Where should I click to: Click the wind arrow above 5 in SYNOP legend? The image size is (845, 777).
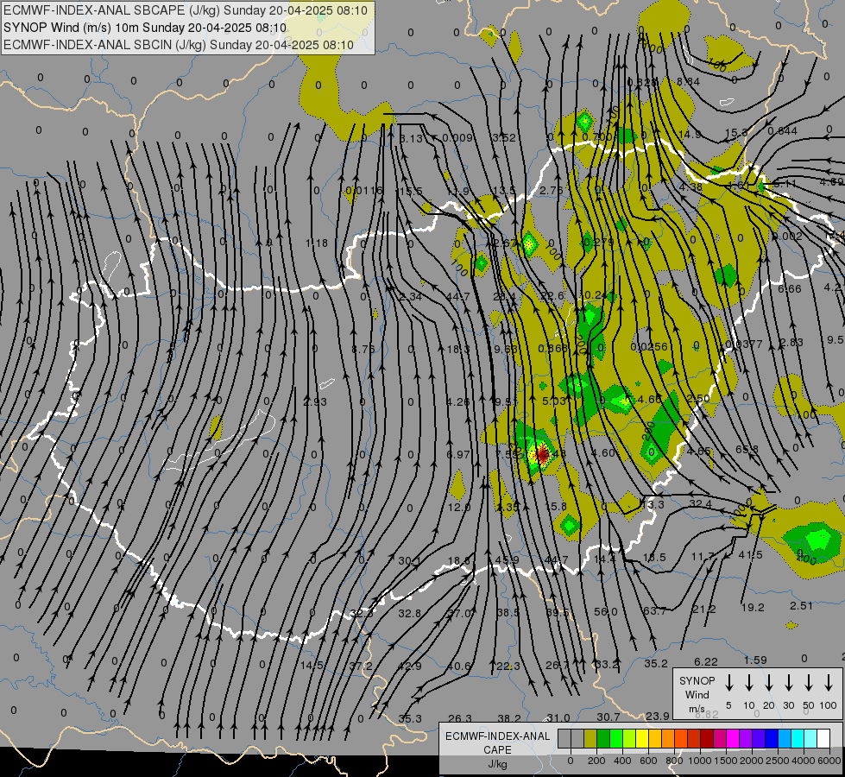click(728, 682)
